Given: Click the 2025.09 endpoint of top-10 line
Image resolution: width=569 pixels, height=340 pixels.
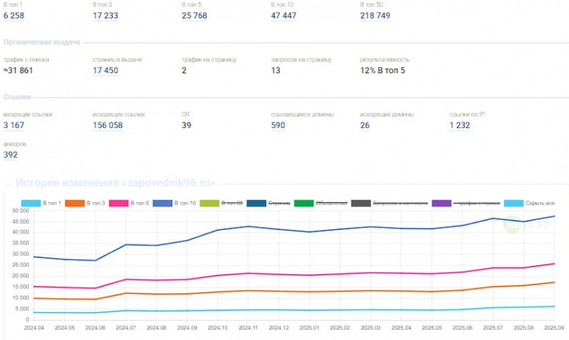Looking at the screenshot, I should click(553, 216).
